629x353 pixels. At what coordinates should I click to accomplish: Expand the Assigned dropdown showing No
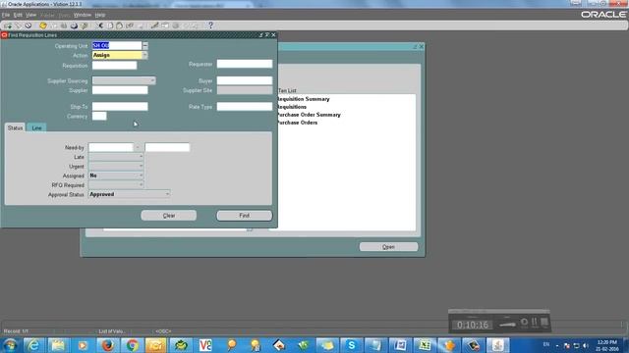pyautogui.click(x=141, y=176)
